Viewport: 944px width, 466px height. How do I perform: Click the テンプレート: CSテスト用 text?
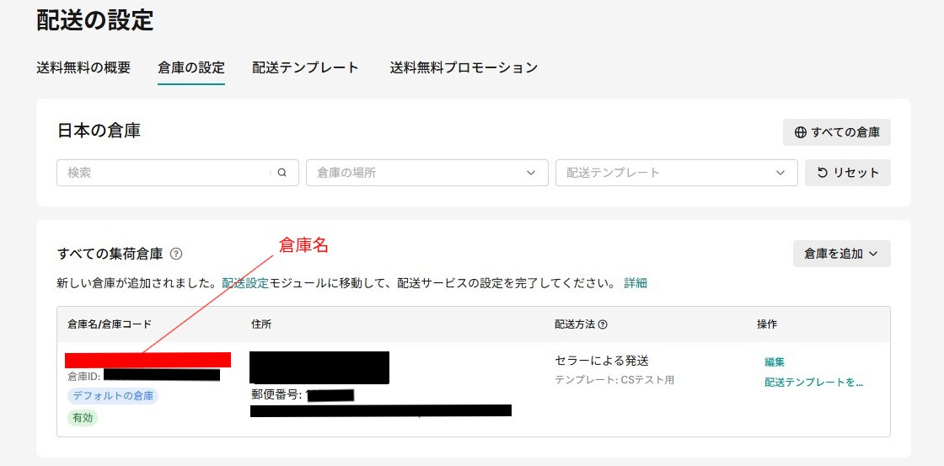tap(614, 380)
